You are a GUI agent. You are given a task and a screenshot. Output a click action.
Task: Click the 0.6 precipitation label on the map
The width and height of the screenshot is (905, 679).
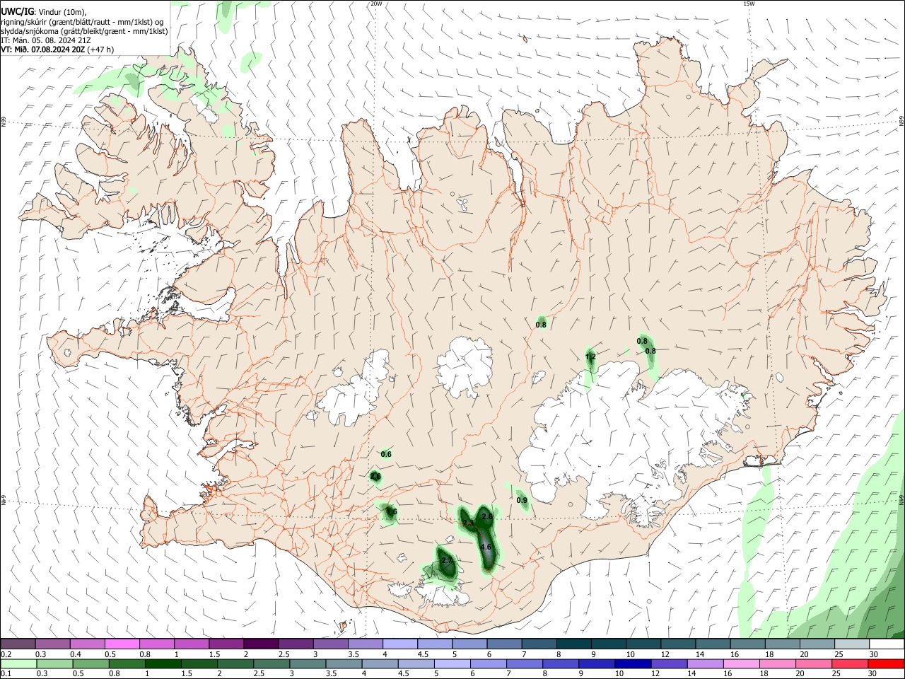point(386,454)
